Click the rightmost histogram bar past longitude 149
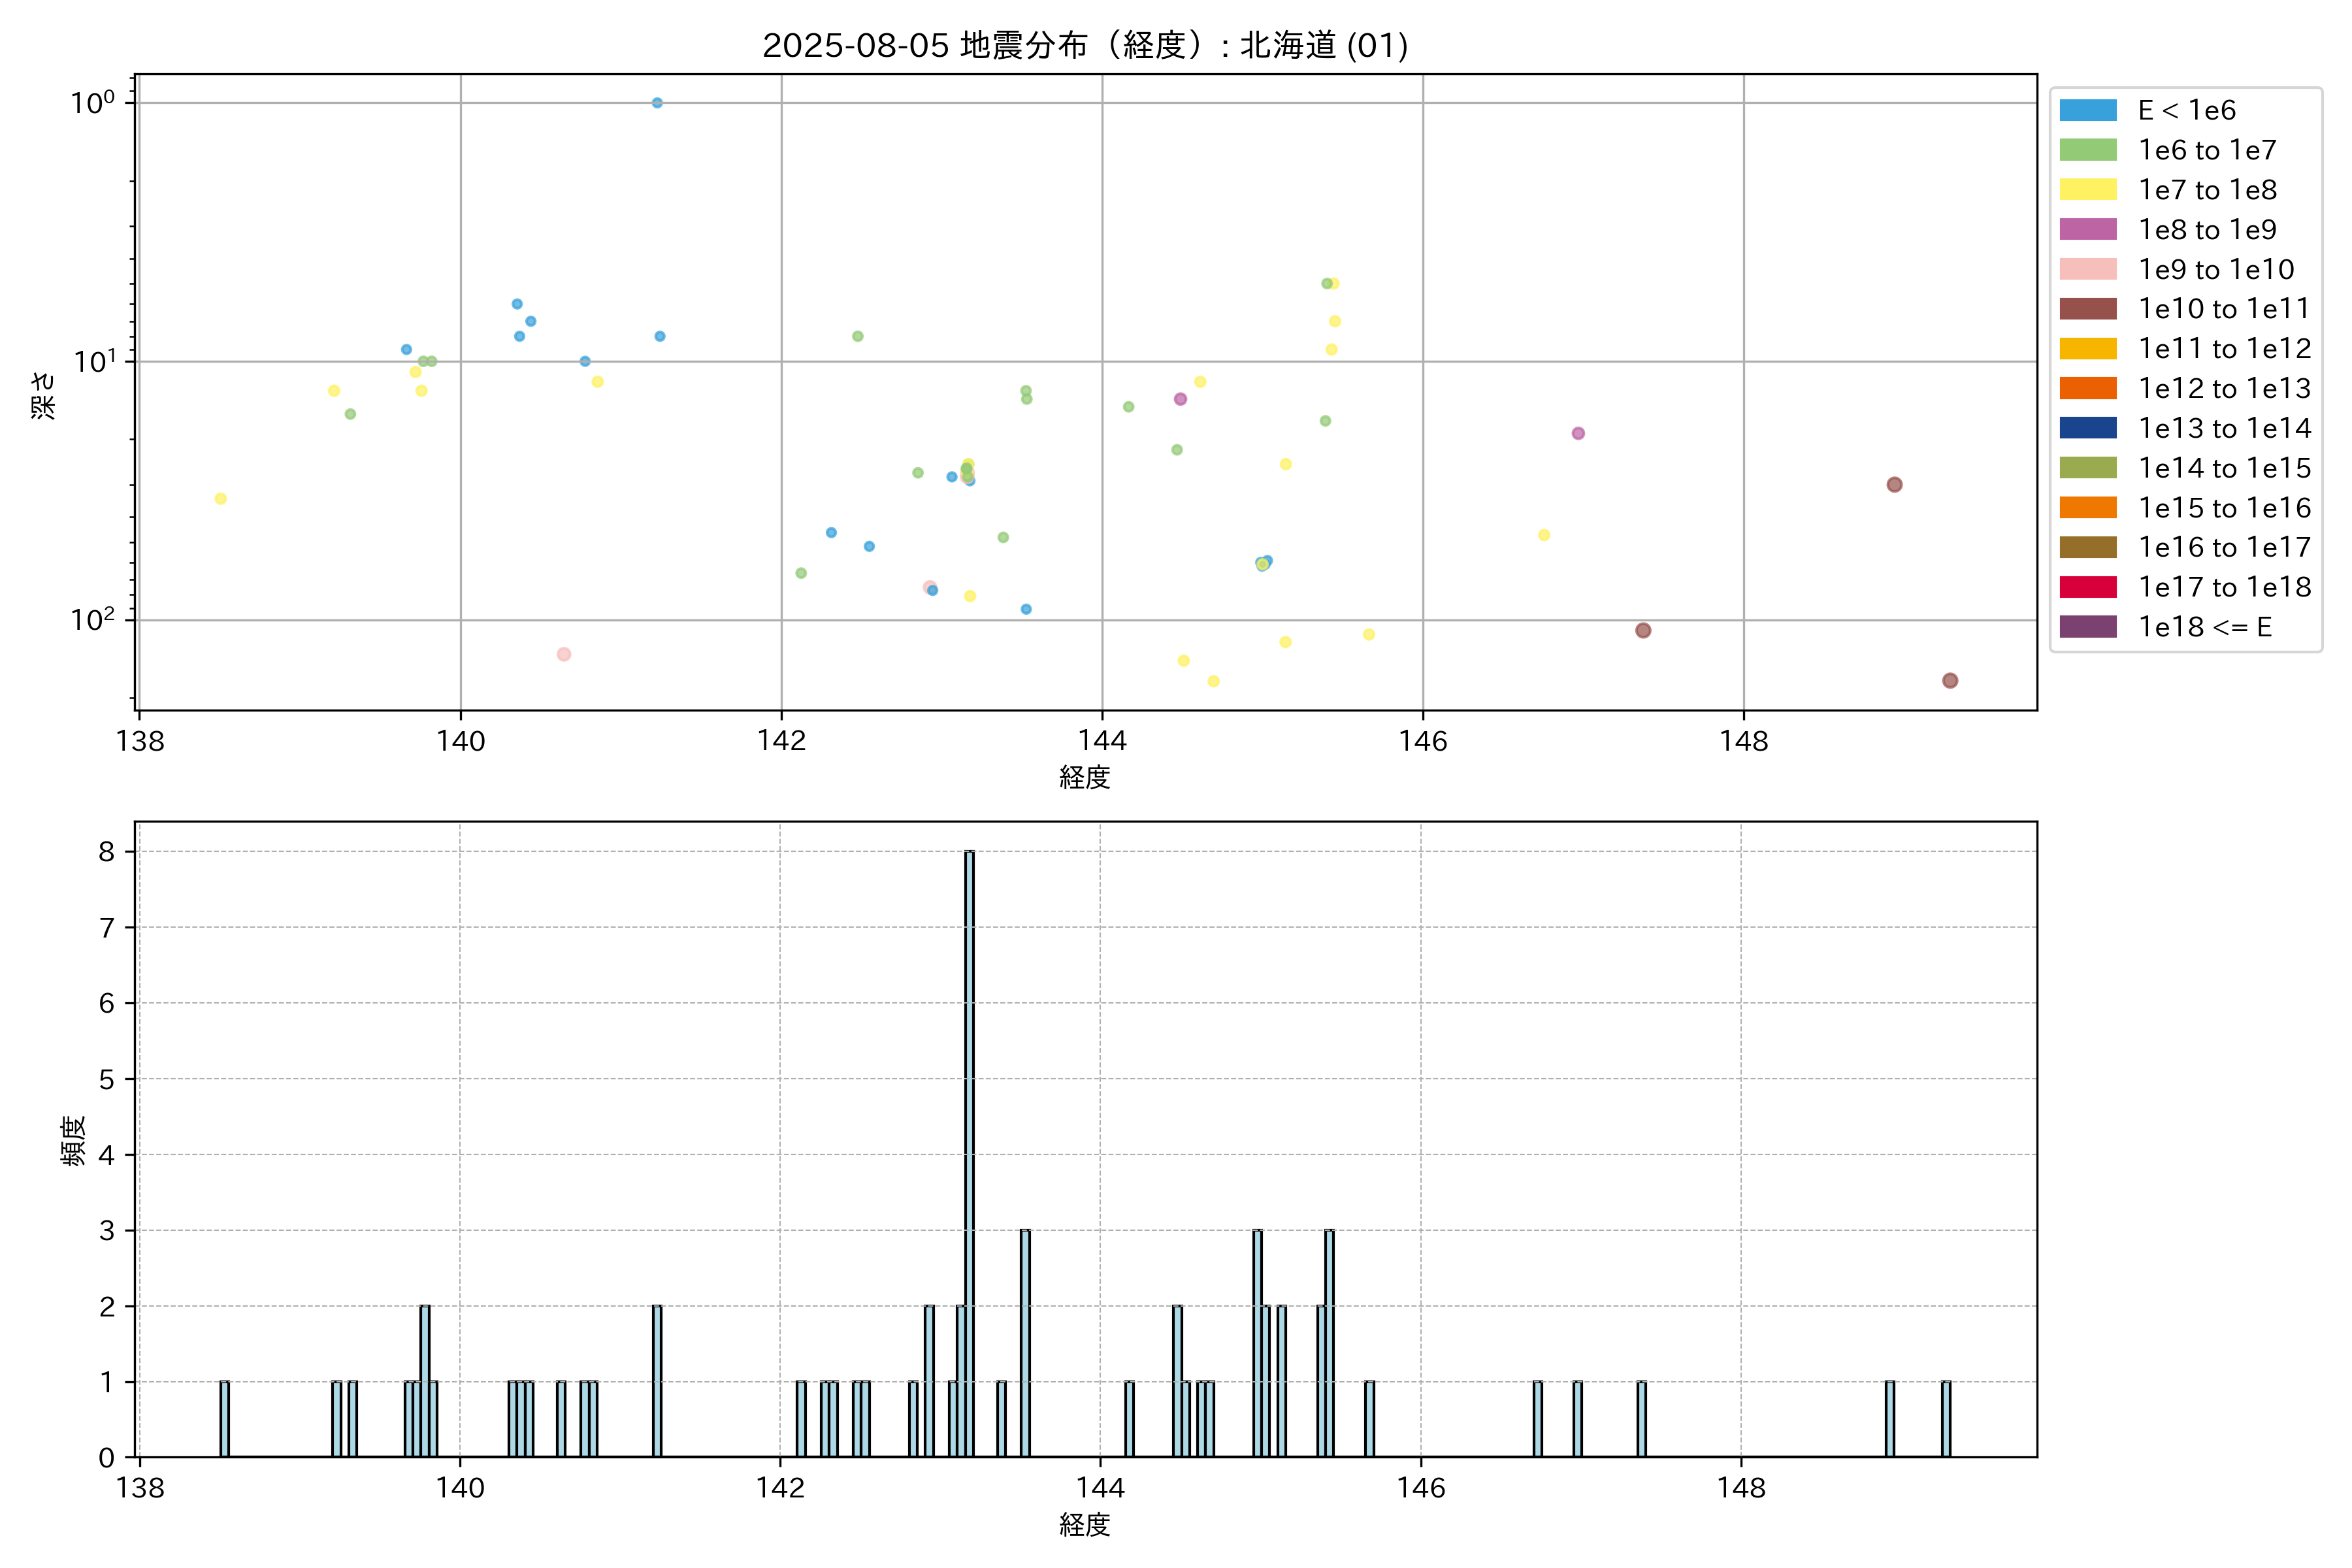Viewport: 2352px width, 1568px height. coord(1945,1418)
